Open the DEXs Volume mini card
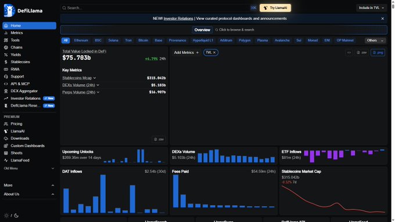This screenshot has height=222, width=395. 224,155
